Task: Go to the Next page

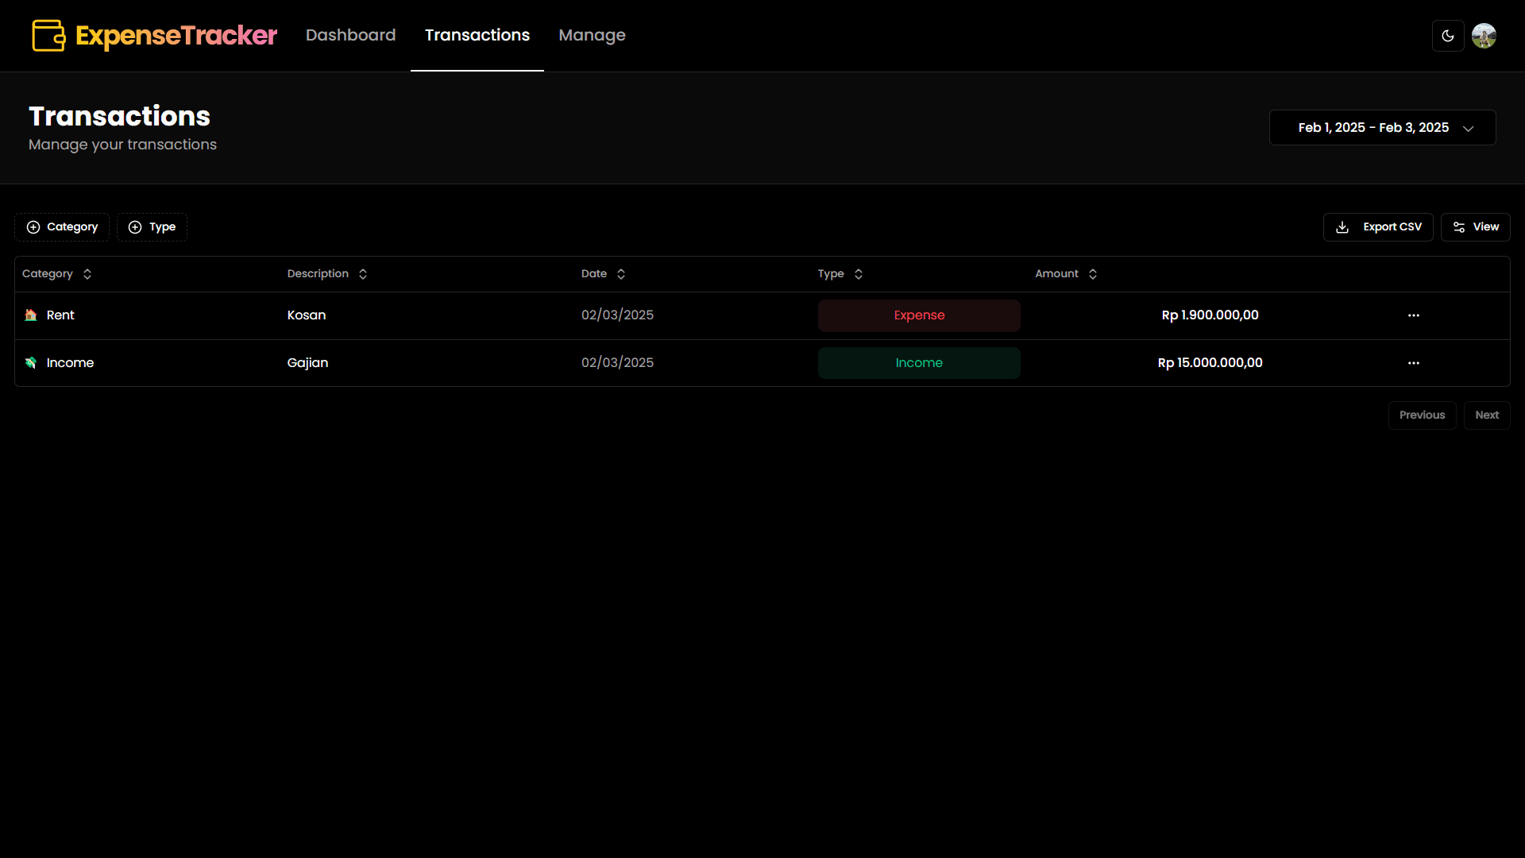Action: tap(1487, 415)
